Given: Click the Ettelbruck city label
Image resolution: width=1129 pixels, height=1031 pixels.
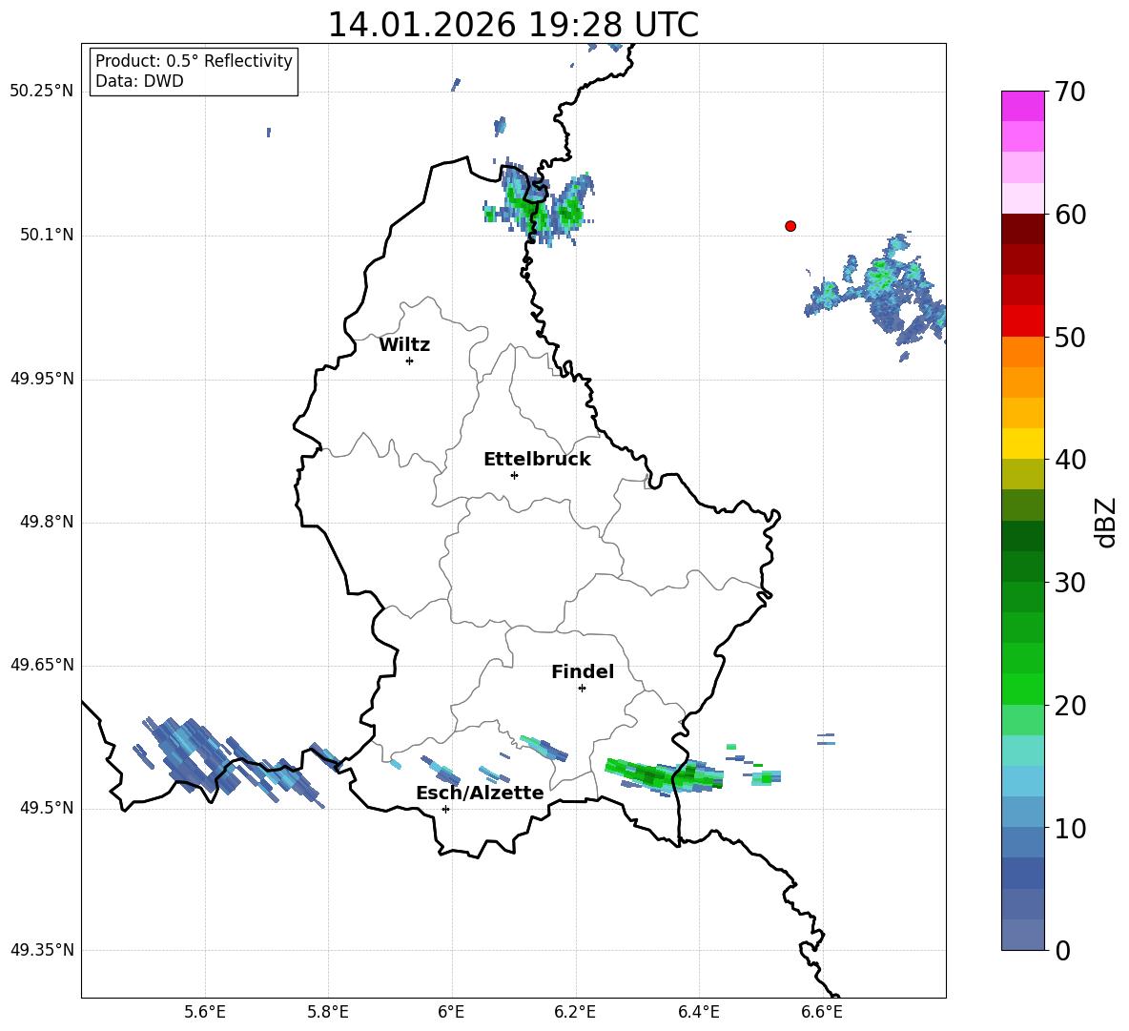Looking at the screenshot, I should [537, 460].
